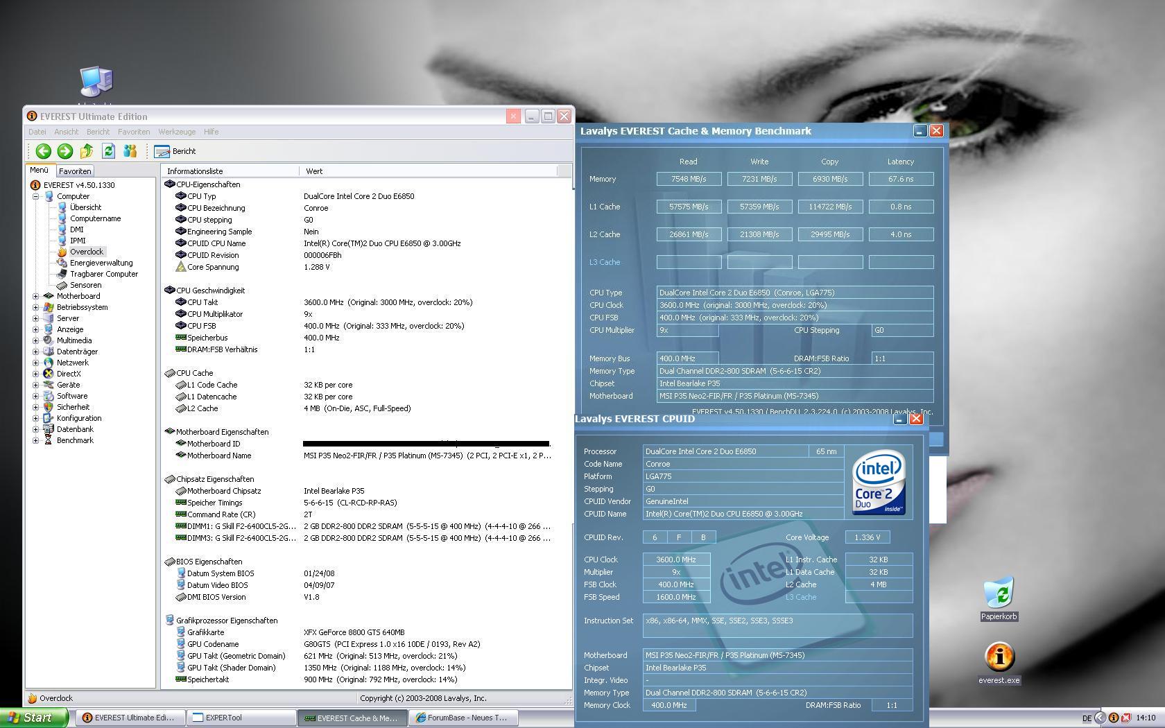Screen dimensions: 1165x728
Task: Open the Windows Start menu
Action: coord(34,718)
